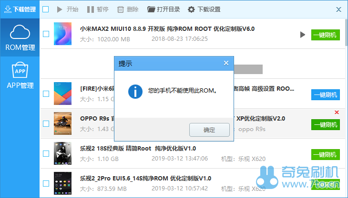Check the OPPO R9s ROM checkbox
Image resolution: width=348 pixels, height=198 pixels.
tap(46, 123)
